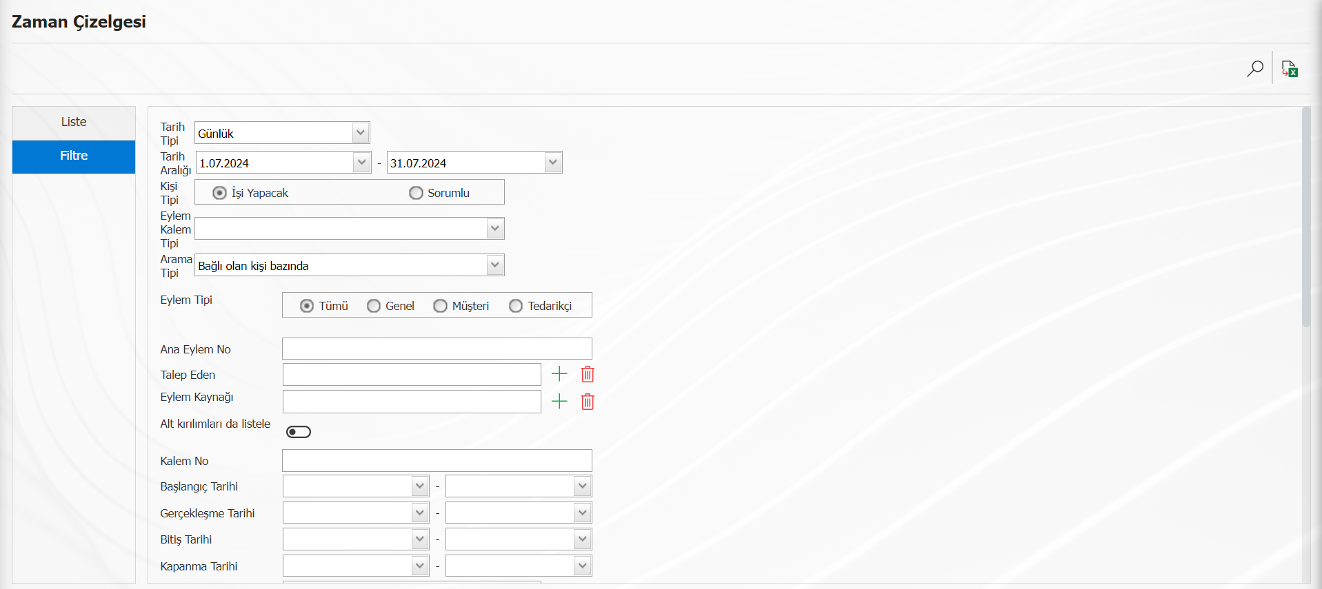1322x589 pixels.
Task: Open the second Bitiş Tarihi date dropdown
Action: pos(583,539)
